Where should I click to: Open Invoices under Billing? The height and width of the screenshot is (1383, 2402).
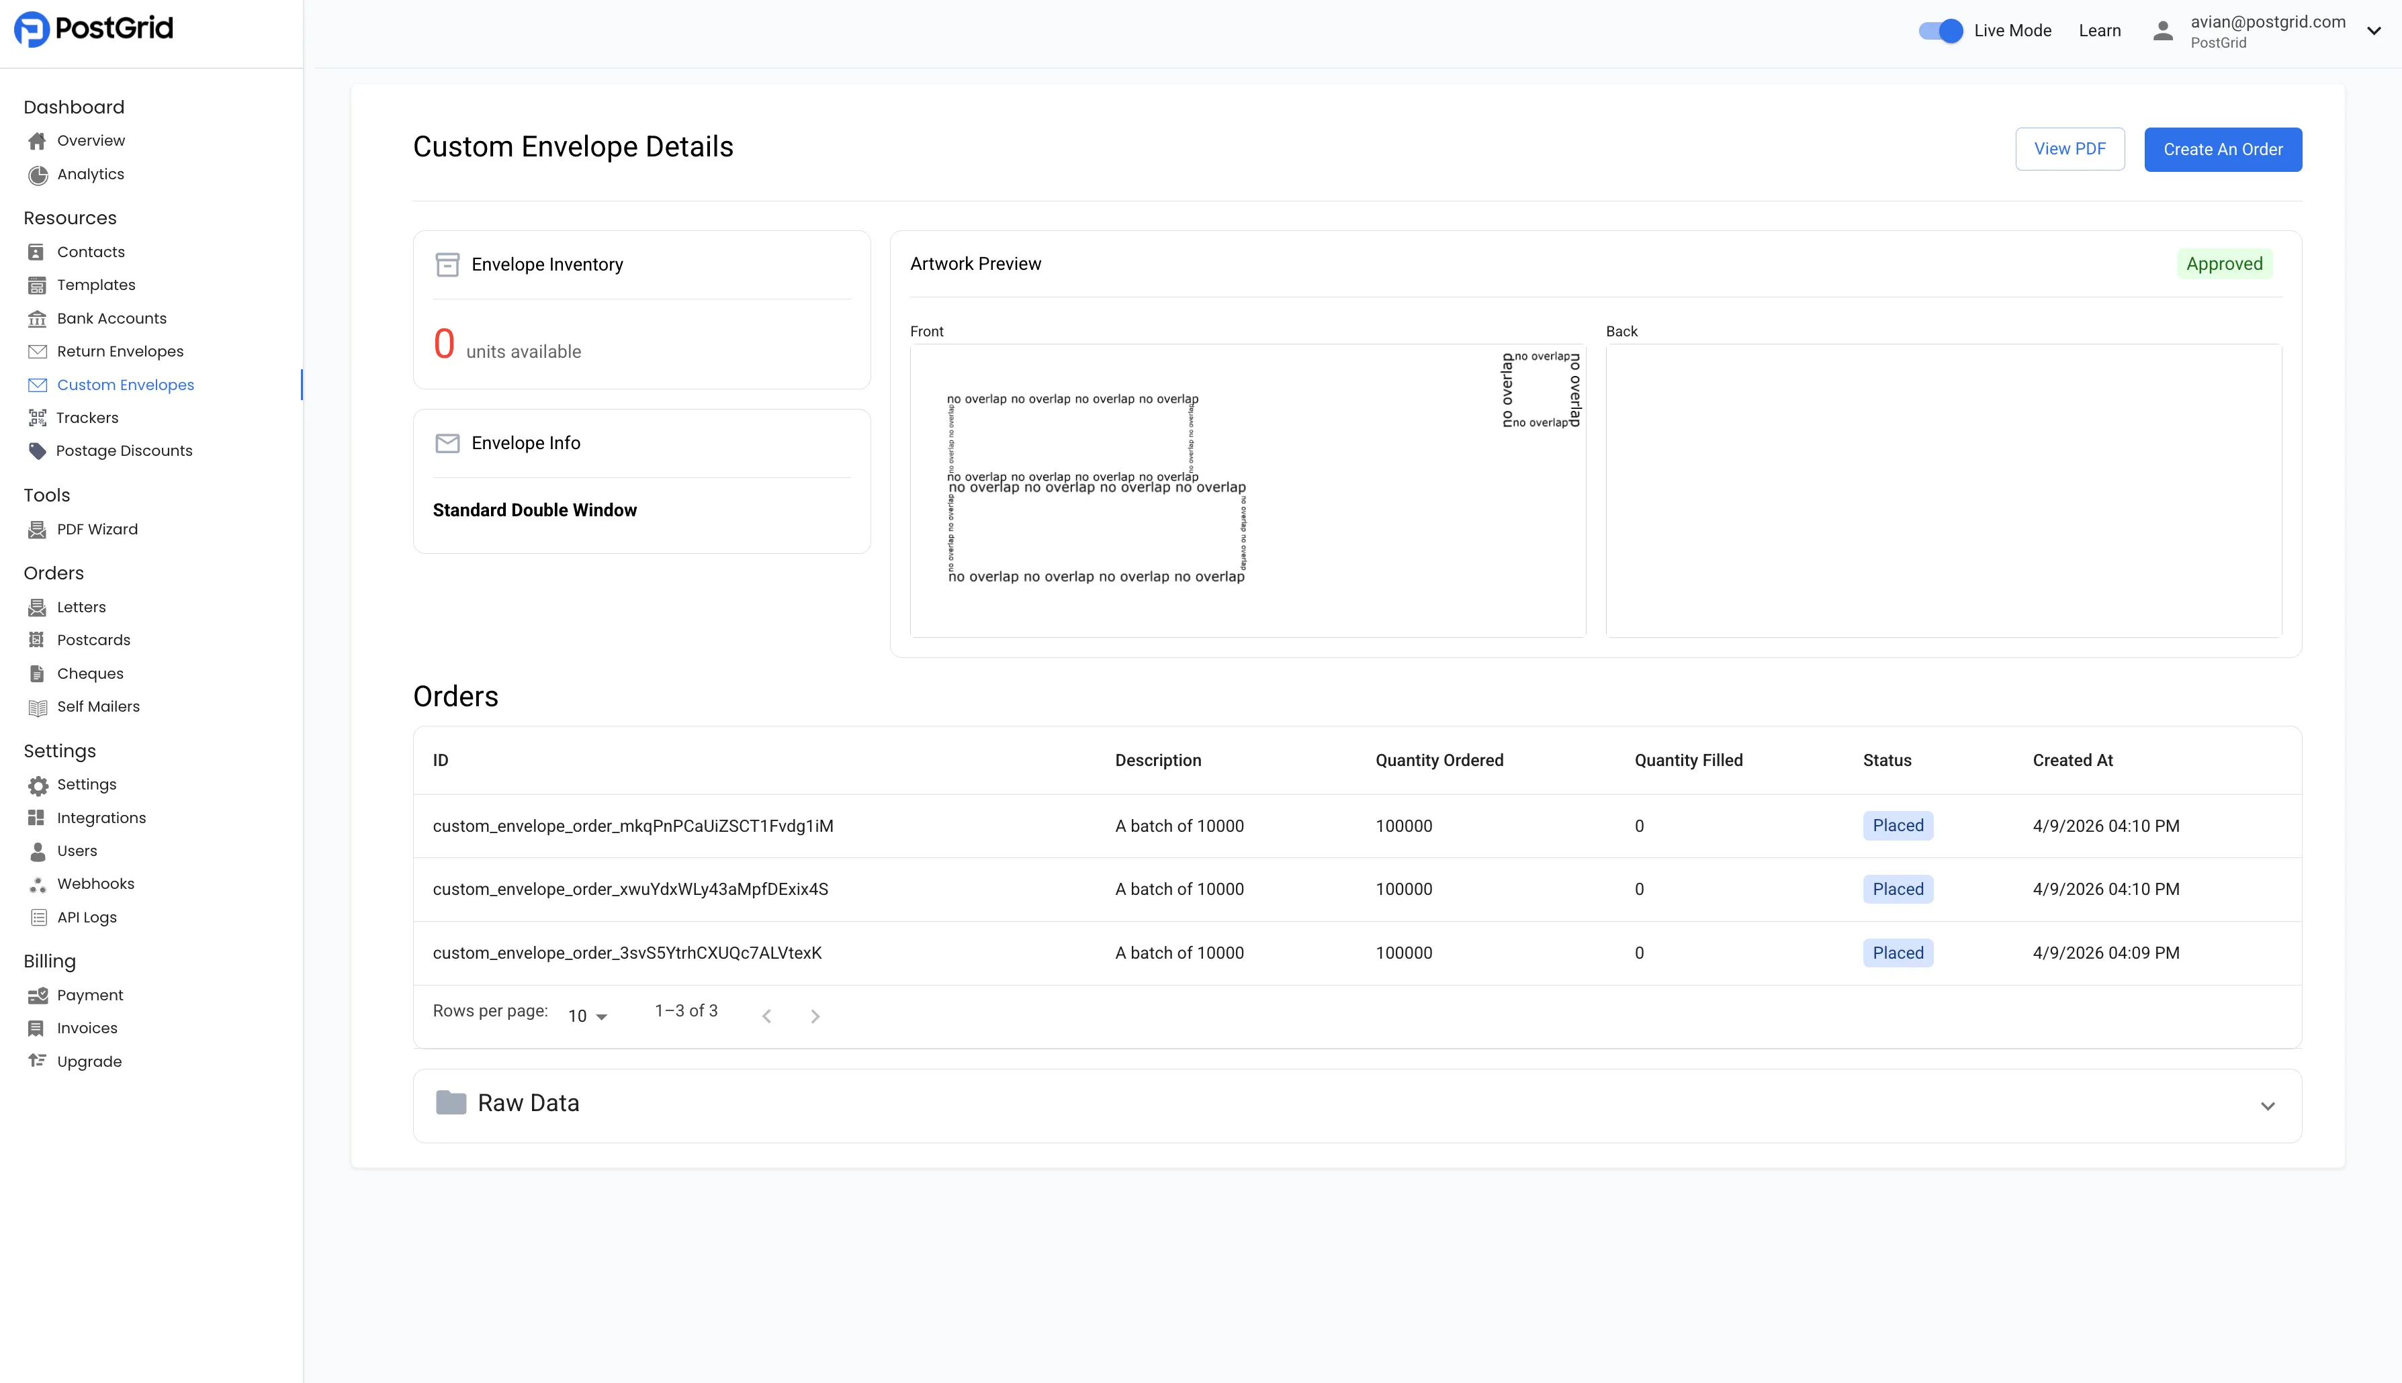pos(87,1029)
